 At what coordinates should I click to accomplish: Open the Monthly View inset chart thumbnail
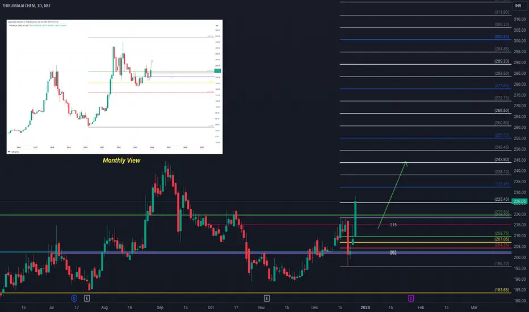click(114, 87)
